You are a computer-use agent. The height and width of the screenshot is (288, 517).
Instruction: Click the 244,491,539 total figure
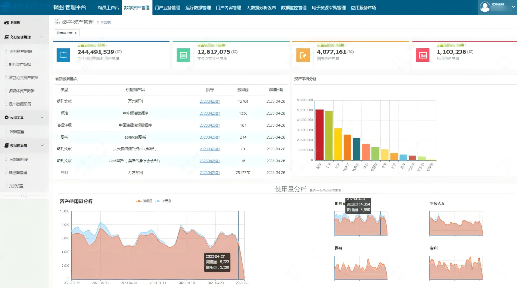[x=96, y=52]
